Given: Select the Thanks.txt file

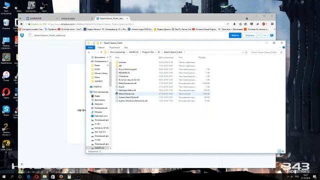Looking at the screenshot, I should (123, 76).
